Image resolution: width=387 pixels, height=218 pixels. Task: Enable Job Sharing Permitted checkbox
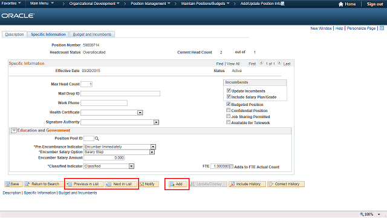coord(229,116)
